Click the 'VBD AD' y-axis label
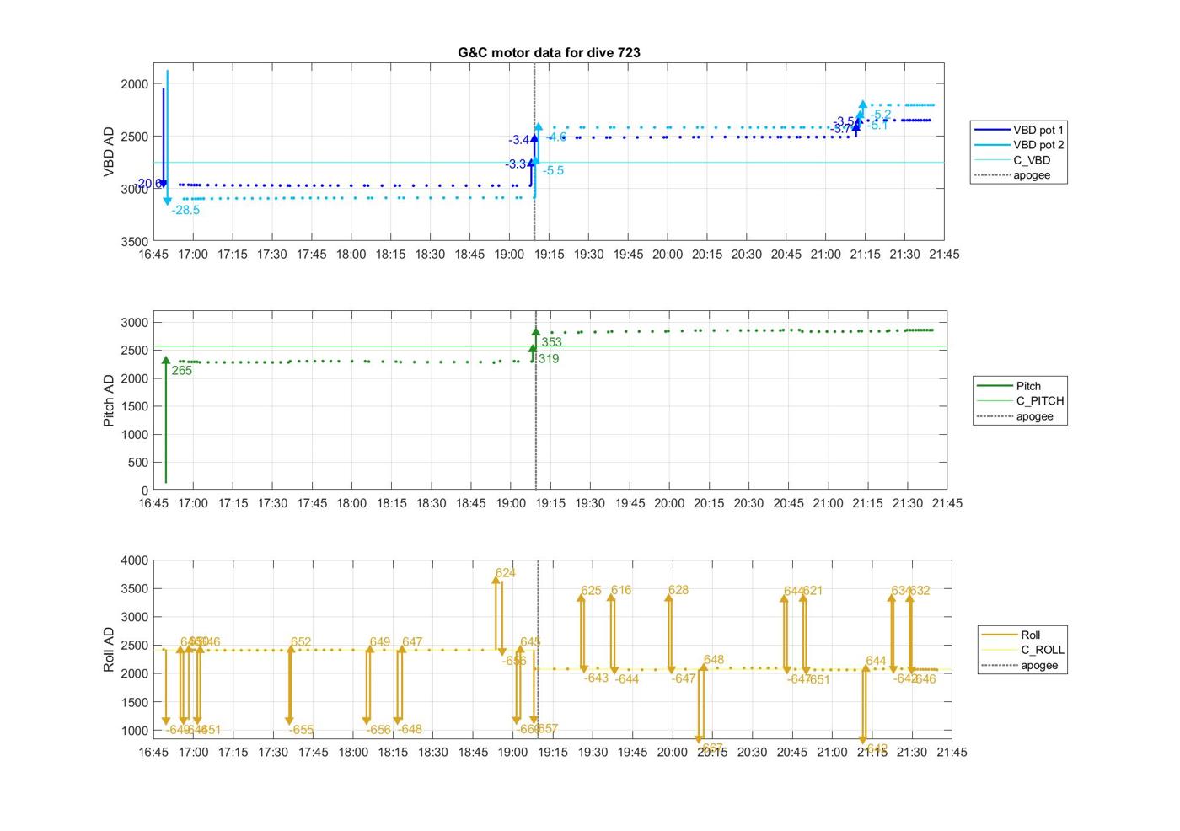This screenshot has width=1180, height=831. (x=109, y=153)
